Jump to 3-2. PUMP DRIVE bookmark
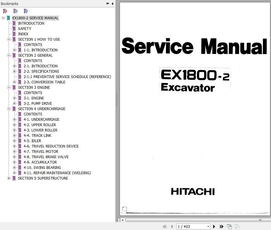The image size is (271, 230). (38, 104)
